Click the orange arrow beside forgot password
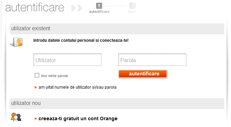Viewport: 231px width, 127px height. tap(35, 87)
